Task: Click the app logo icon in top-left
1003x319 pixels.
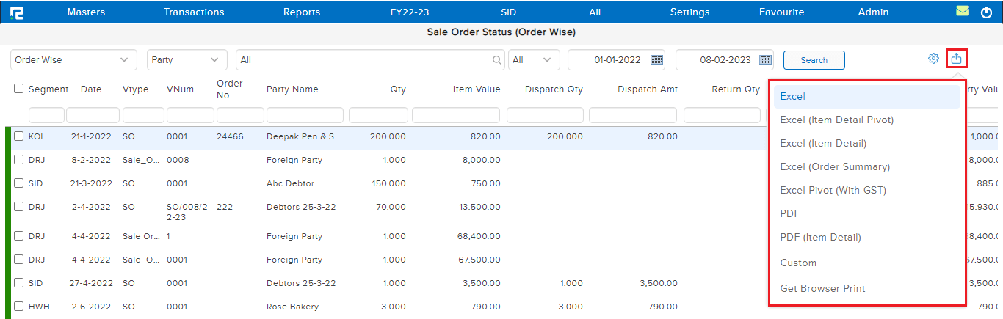Action: coord(16,12)
